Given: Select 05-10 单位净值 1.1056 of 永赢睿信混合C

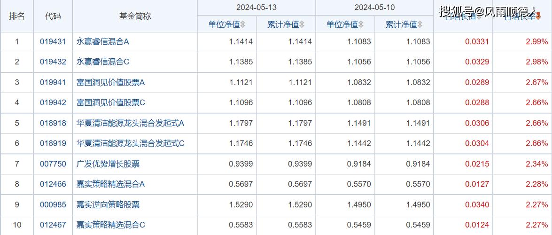Looking at the screenshot, I should pyautogui.click(x=359, y=62).
